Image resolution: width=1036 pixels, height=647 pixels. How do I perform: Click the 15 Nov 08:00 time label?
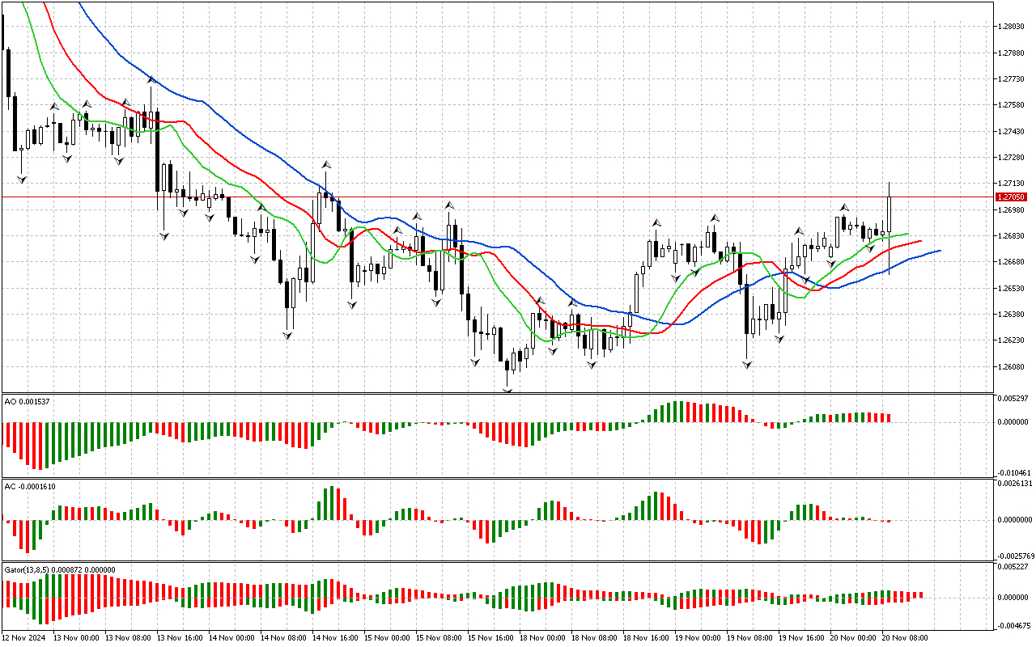[439, 638]
